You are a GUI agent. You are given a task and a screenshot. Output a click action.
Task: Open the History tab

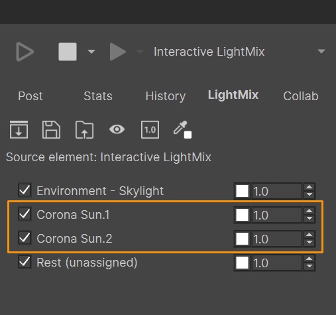point(166,96)
